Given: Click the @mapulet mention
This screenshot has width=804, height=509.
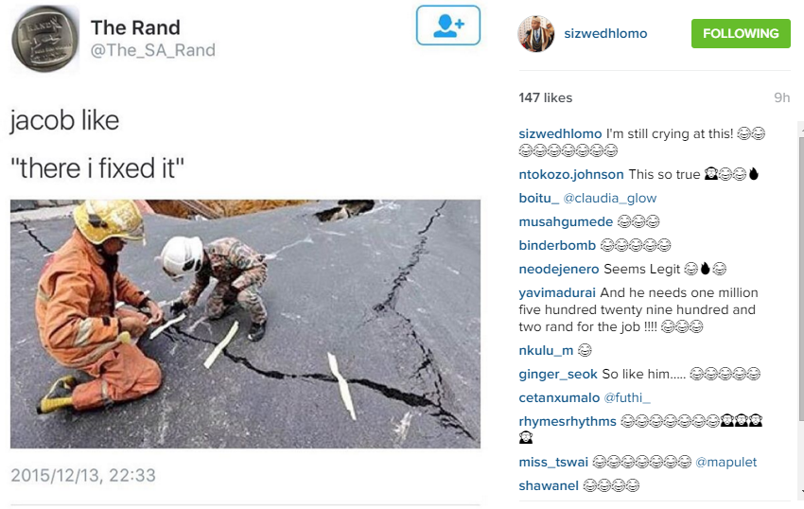Looking at the screenshot, I should point(725,462).
